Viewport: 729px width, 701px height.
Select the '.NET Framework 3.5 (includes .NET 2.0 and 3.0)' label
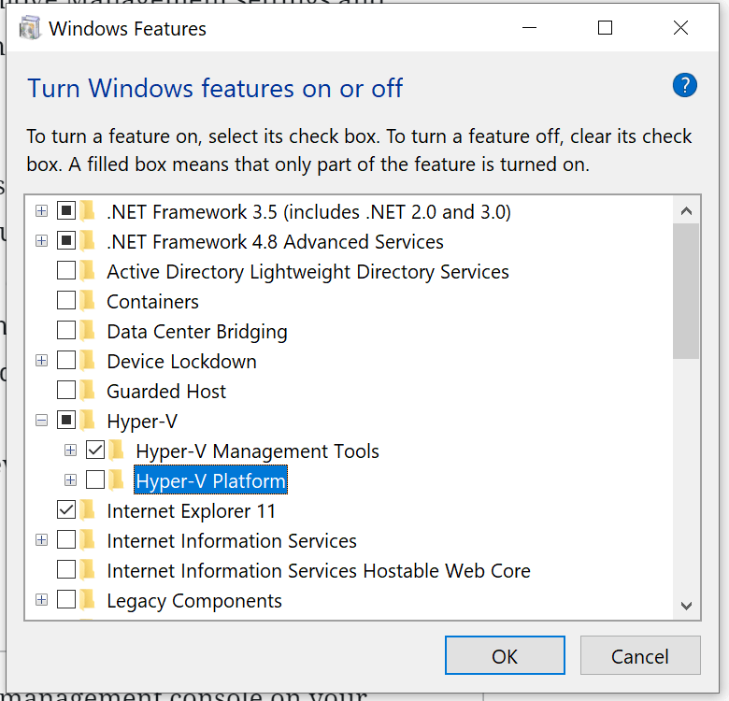308,212
